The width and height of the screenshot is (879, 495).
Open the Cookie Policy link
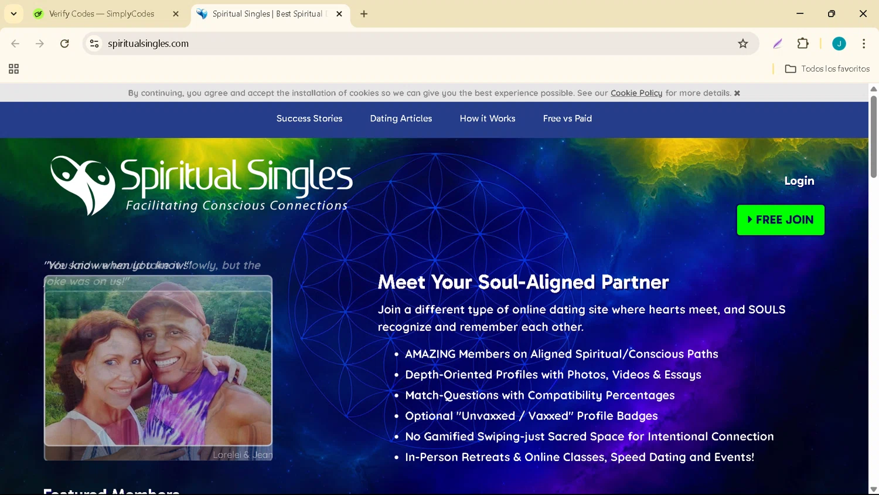point(636,93)
